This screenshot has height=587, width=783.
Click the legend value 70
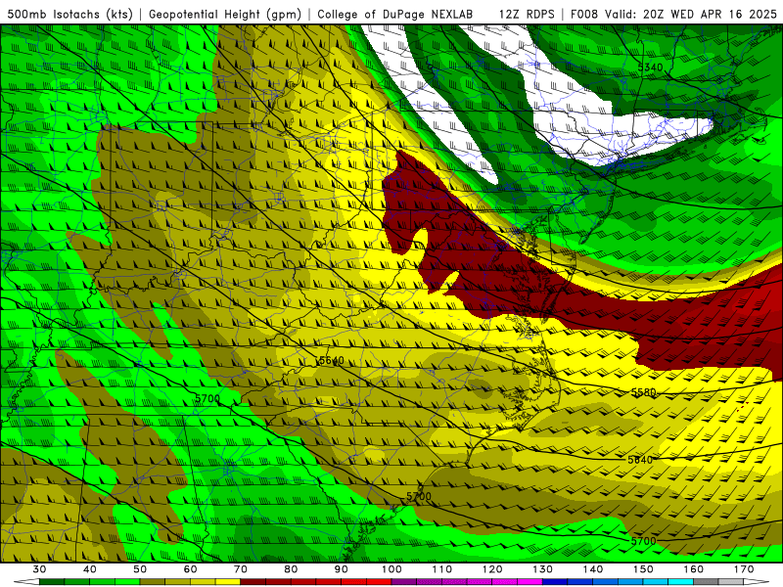click(241, 569)
